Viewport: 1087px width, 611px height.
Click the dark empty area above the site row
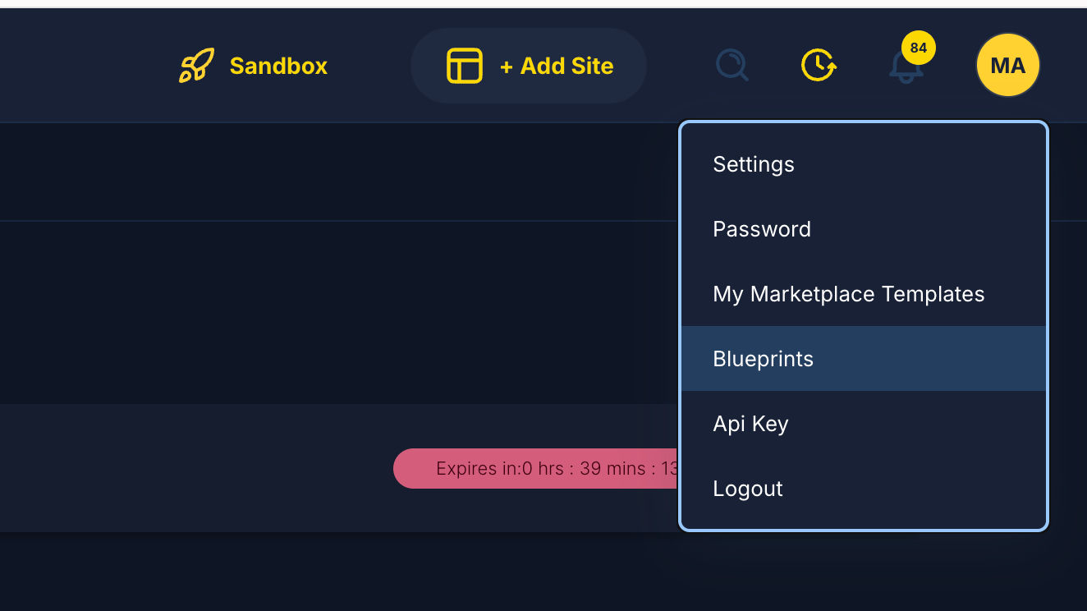[x=328, y=312]
